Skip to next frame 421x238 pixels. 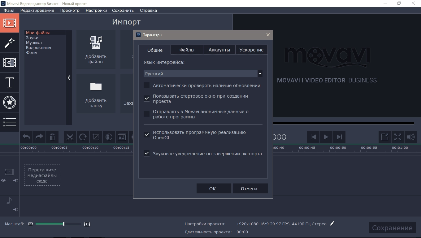(x=339, y=137)
